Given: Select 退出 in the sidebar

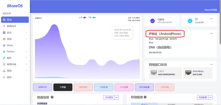Looking at the screenshot, I should click(x=15, y=77).
